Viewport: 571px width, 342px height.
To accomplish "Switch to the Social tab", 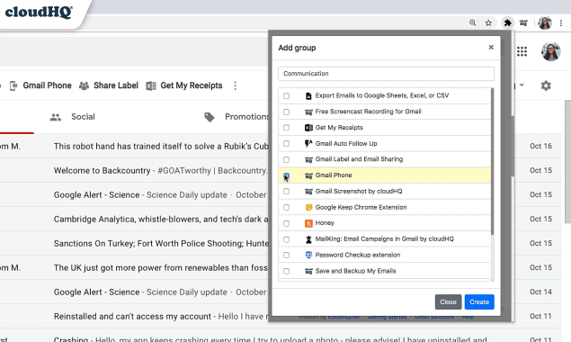I will click(73, 117).
